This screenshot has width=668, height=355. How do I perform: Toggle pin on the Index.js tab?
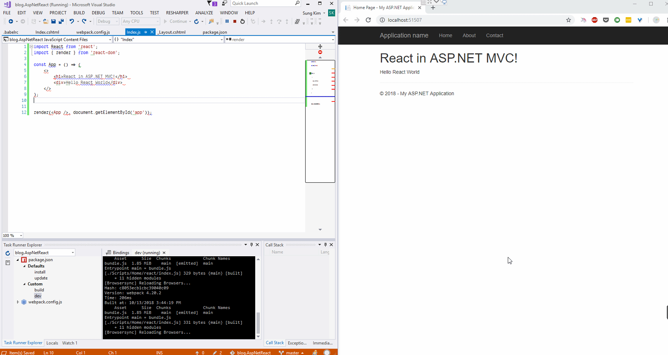tap(146, 32)
